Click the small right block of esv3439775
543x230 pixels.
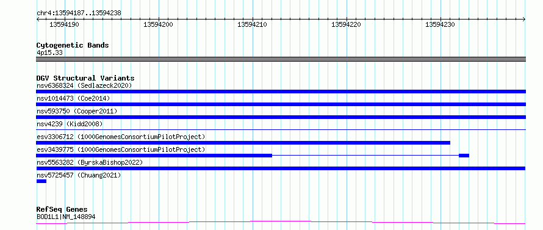tap(464, 156)
